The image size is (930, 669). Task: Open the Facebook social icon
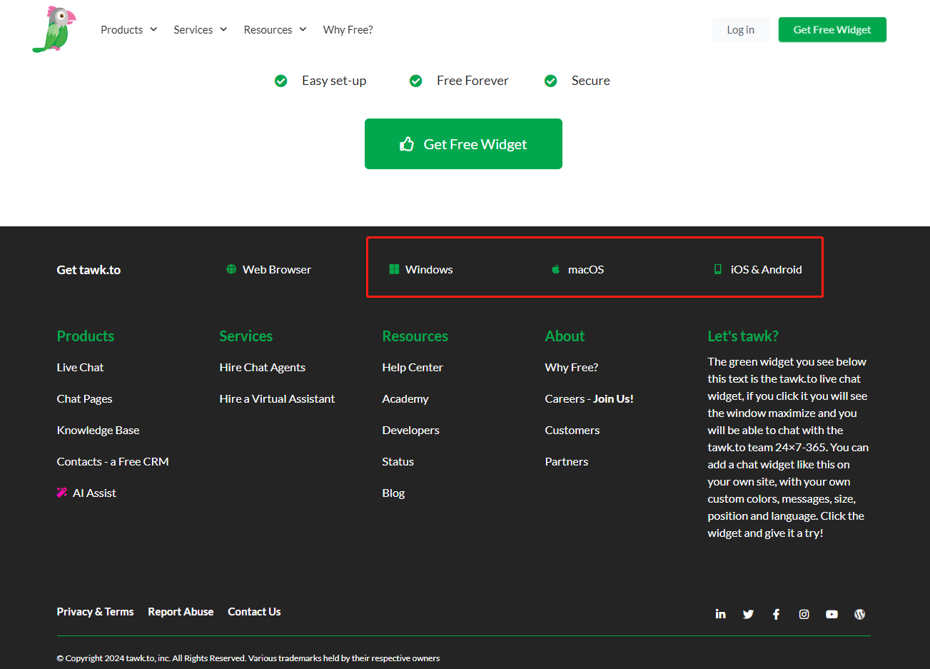click(x=776, y=614)
